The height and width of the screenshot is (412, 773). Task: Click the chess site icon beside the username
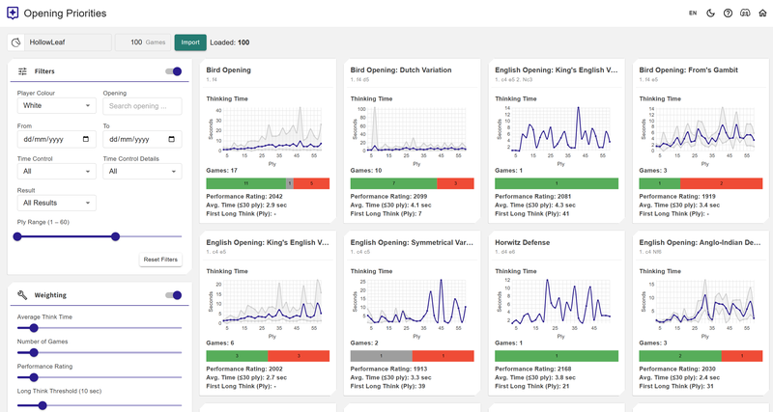tap(15, 42)
